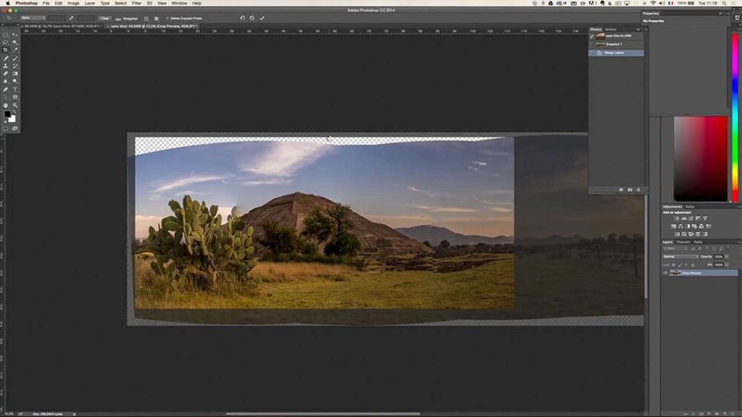Select the Lasso tool
This screenshot has width=742, height=417.
(x=6, y=42)
